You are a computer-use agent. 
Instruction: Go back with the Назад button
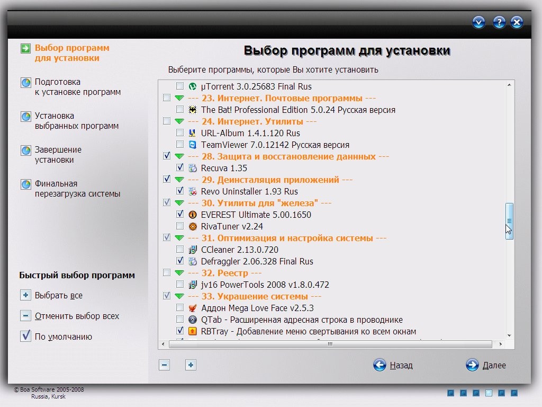pyautogui.click(x=393, y=365)
